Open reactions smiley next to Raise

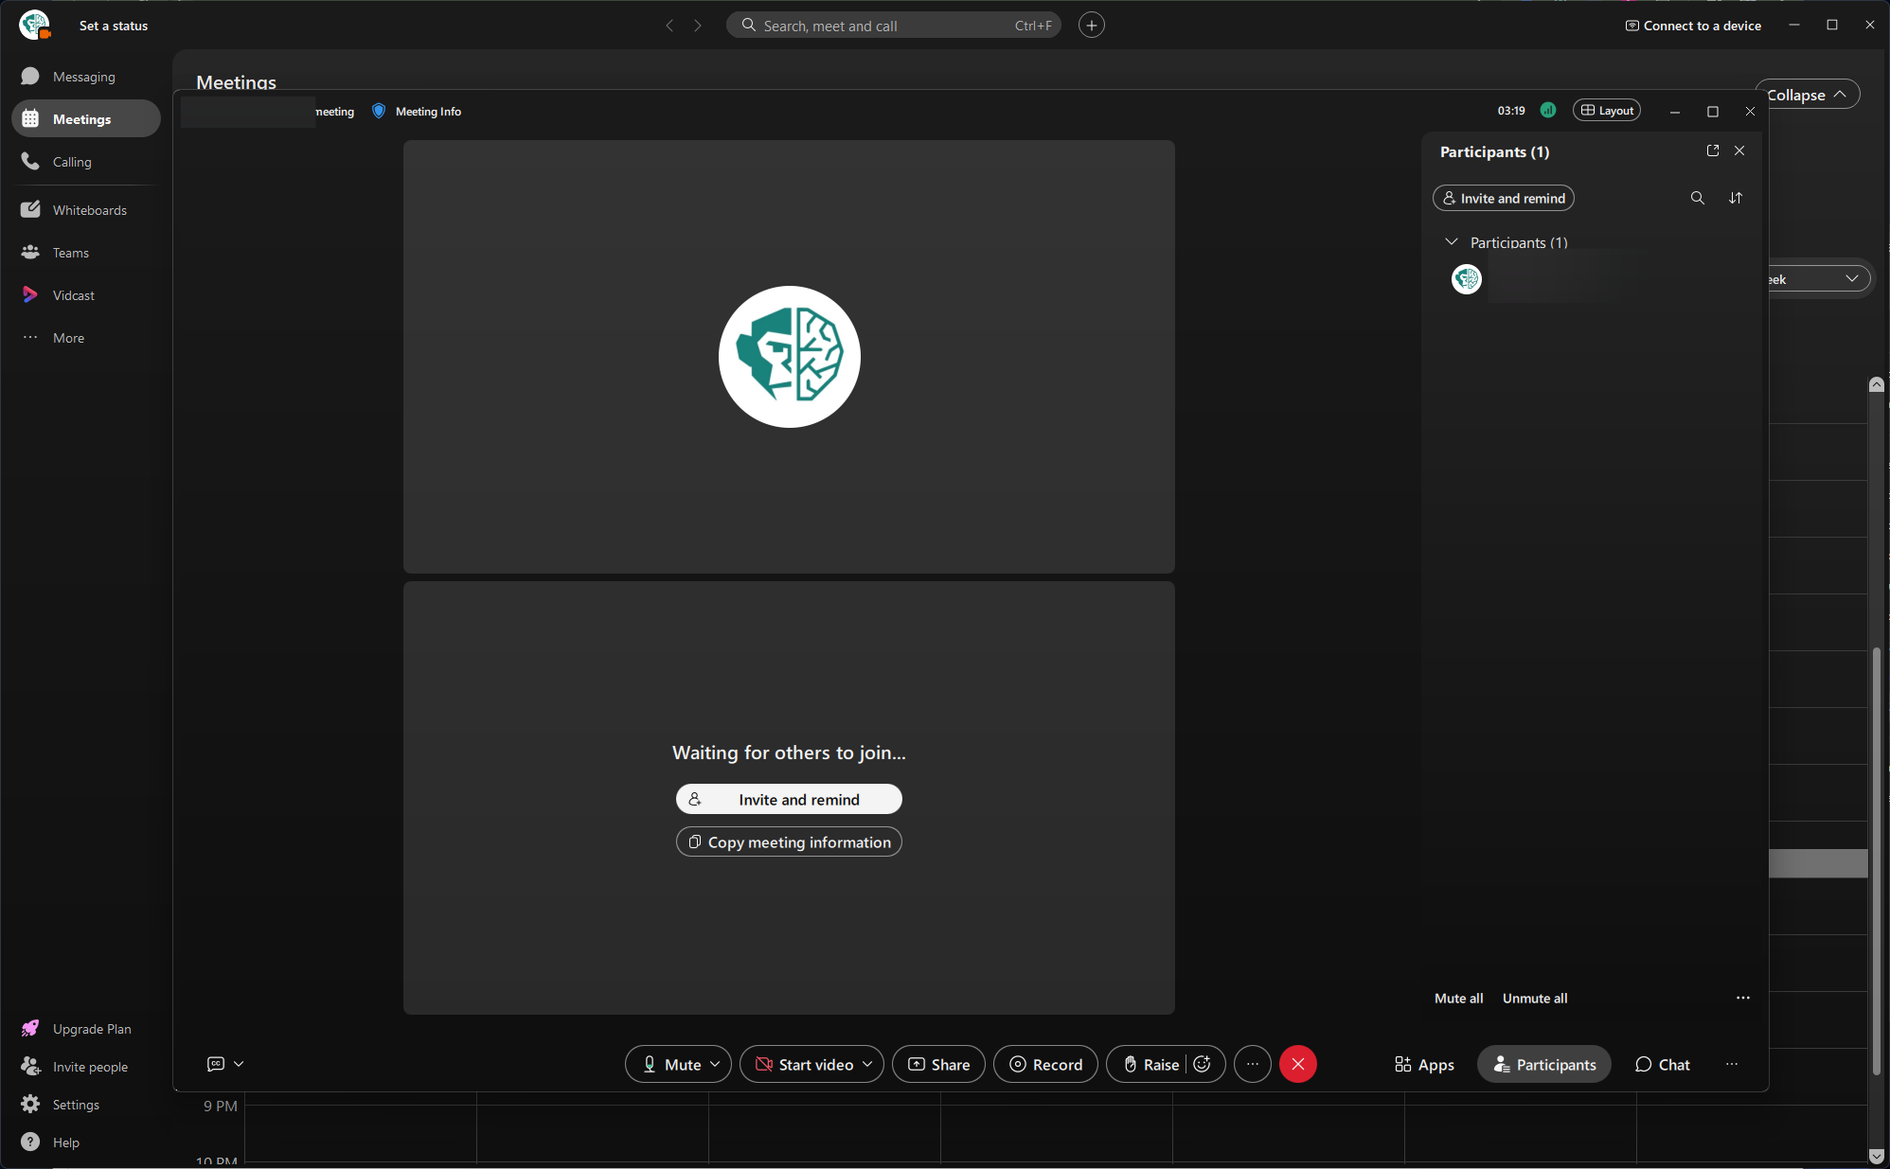coord(1203,1064)
